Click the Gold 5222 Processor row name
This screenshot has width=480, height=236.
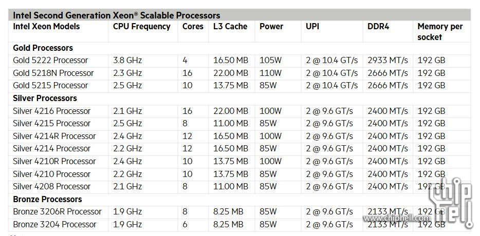click(50, 60)
